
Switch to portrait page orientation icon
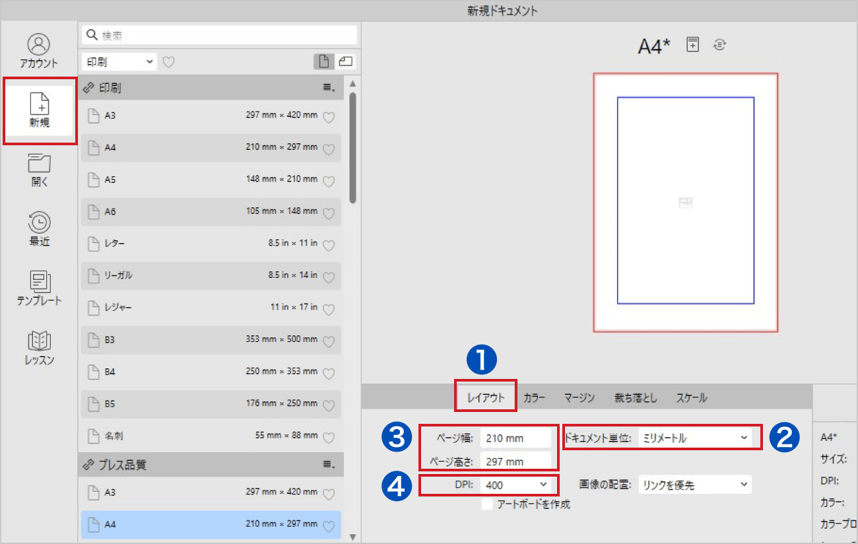click(x=323, y=61)
